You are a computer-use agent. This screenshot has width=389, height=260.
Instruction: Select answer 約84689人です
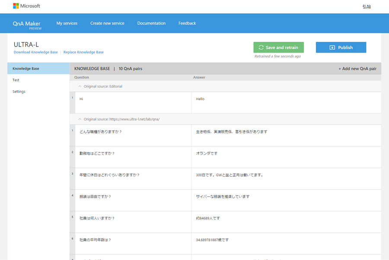(x=286, y=222)
